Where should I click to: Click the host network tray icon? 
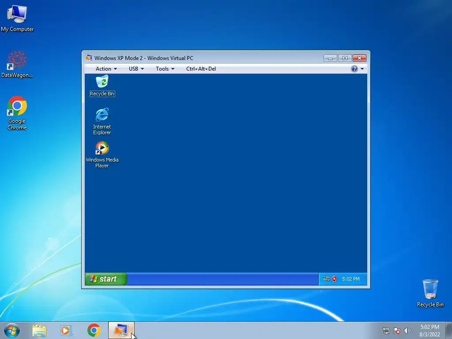coord(386,331)
